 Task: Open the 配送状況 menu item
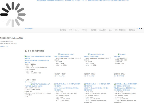coord(132,30)
